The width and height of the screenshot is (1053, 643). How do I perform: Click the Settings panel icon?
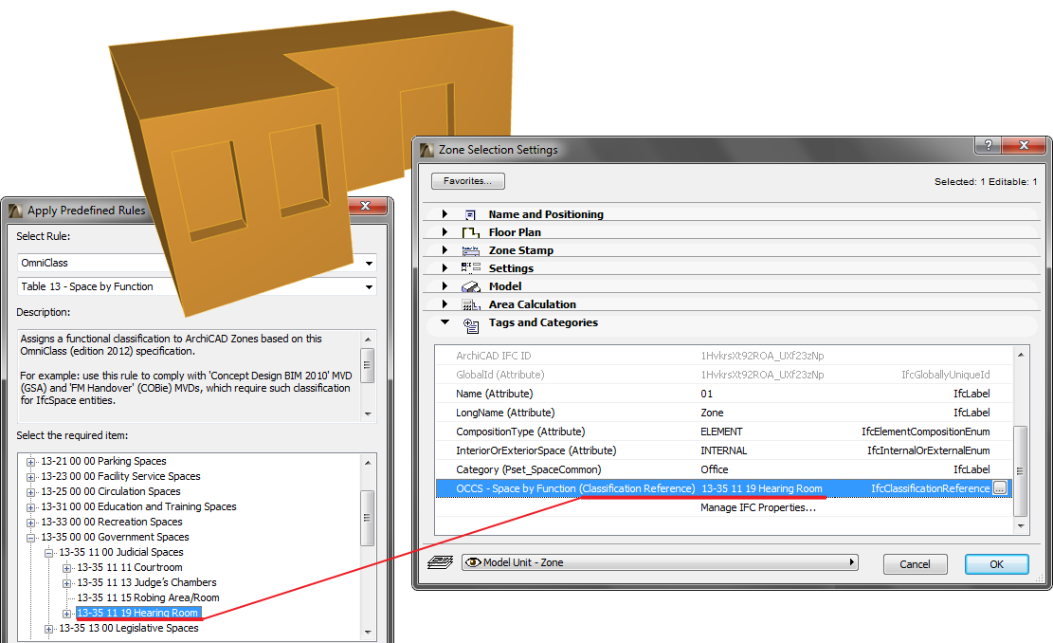point(470,268)
